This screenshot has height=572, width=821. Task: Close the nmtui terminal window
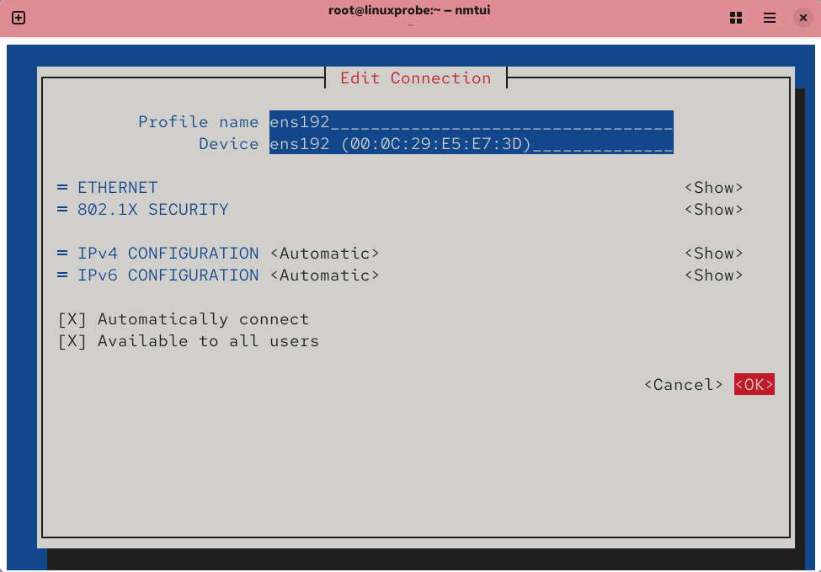pos(802,18)
